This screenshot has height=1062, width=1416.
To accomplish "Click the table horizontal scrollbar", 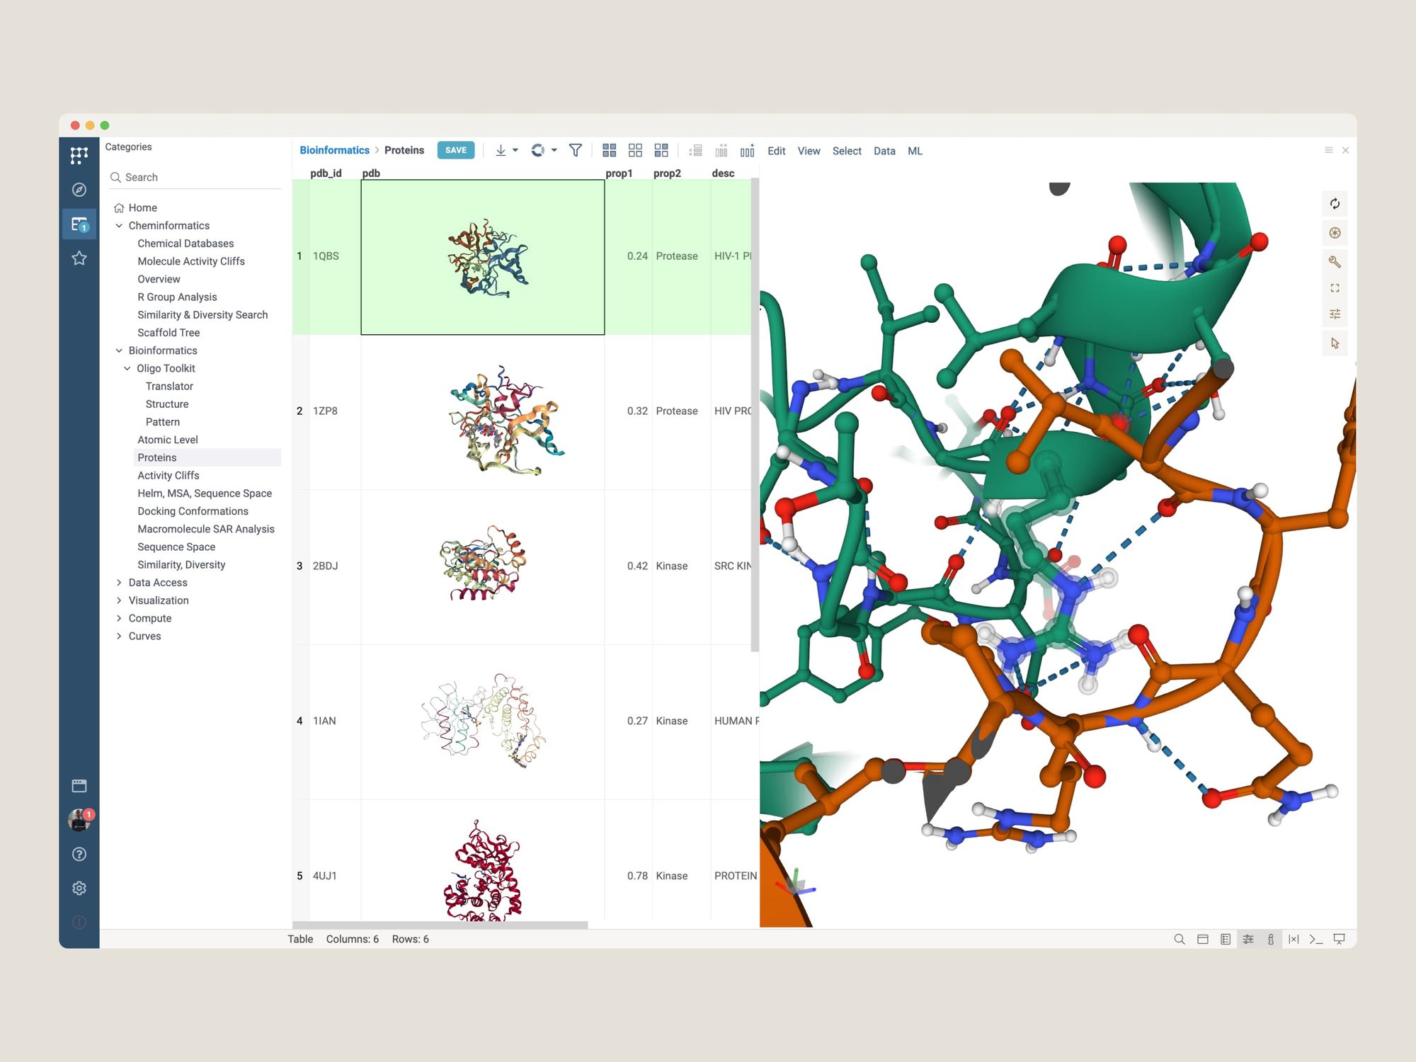I will [x=440, y=925].
